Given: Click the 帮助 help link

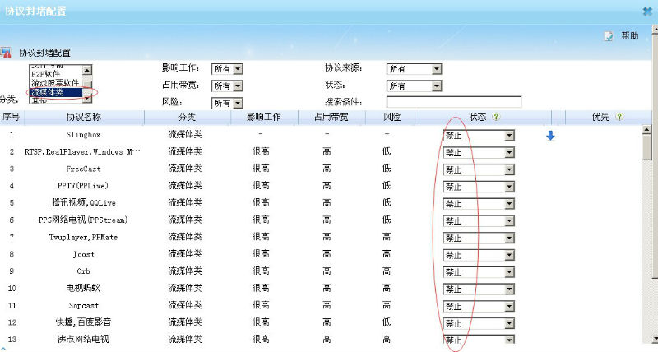Looking at the screenshot, I should coord(630,36).
